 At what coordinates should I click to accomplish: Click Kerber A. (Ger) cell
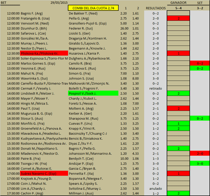[x=80, y=114]
